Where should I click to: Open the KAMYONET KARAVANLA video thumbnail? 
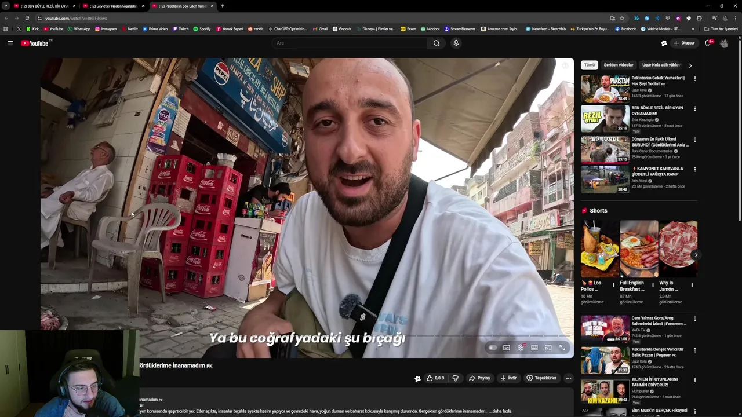[x=605, y=180]
